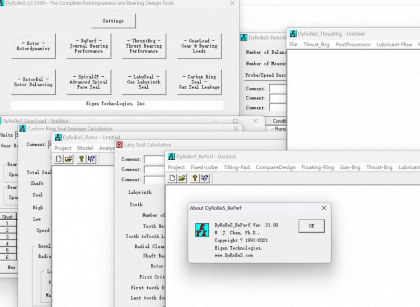The width and height of the screenshot is (420, 307).
Task: Click New button in GearLoad window
Action: pos(11,267)
